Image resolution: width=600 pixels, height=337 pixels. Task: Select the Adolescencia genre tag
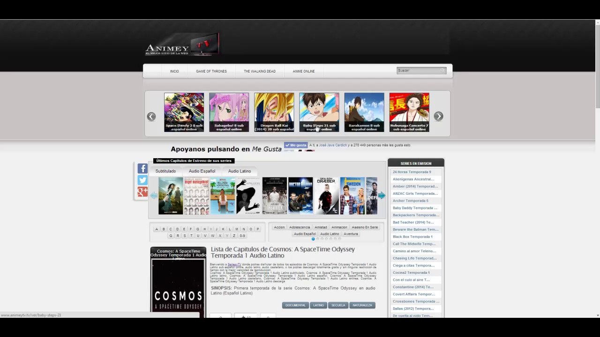pyautogui.click(x=300, y=227)
